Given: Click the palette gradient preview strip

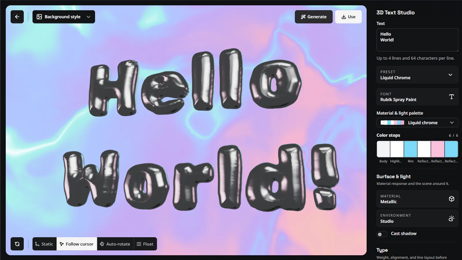Looking at the screenshot, I should tap(392, 123).
